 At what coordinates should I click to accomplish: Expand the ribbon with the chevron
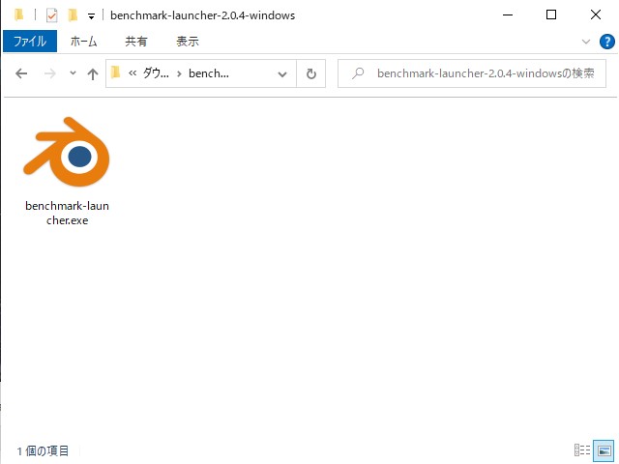click(586, 42)
